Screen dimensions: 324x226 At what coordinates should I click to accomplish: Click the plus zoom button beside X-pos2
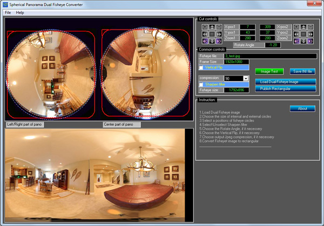[x=296, y=27]
